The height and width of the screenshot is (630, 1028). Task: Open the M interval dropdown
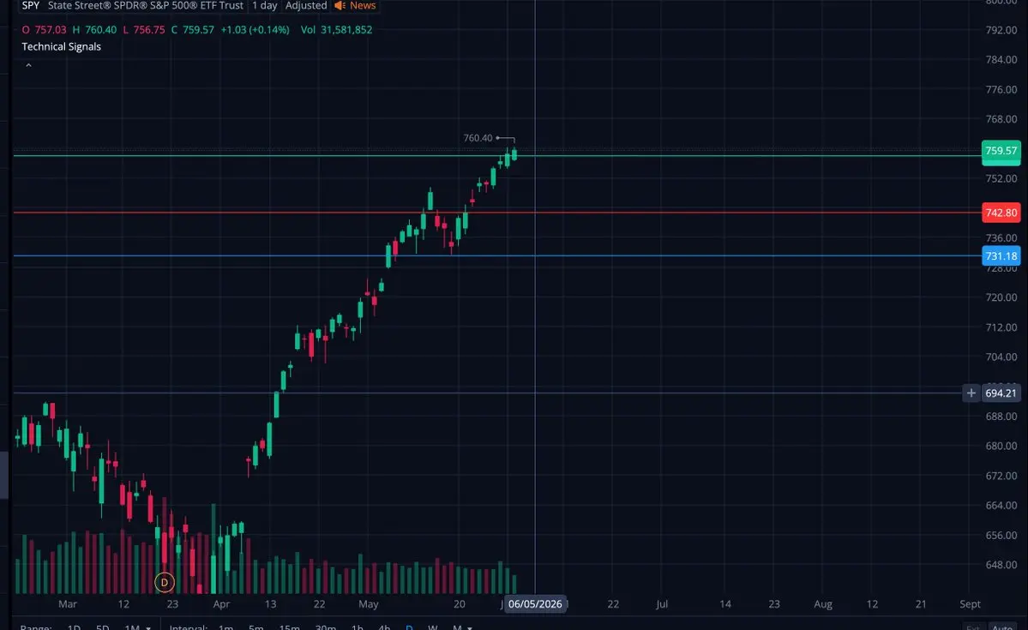(462, 627)
